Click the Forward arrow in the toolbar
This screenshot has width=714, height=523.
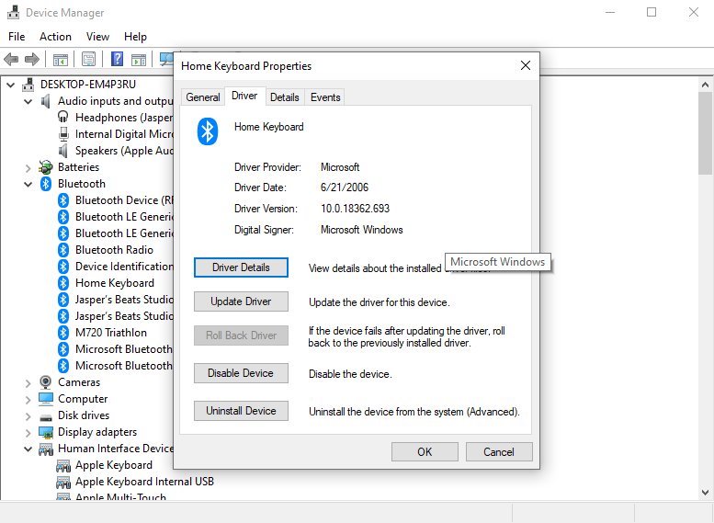(32, 59)
